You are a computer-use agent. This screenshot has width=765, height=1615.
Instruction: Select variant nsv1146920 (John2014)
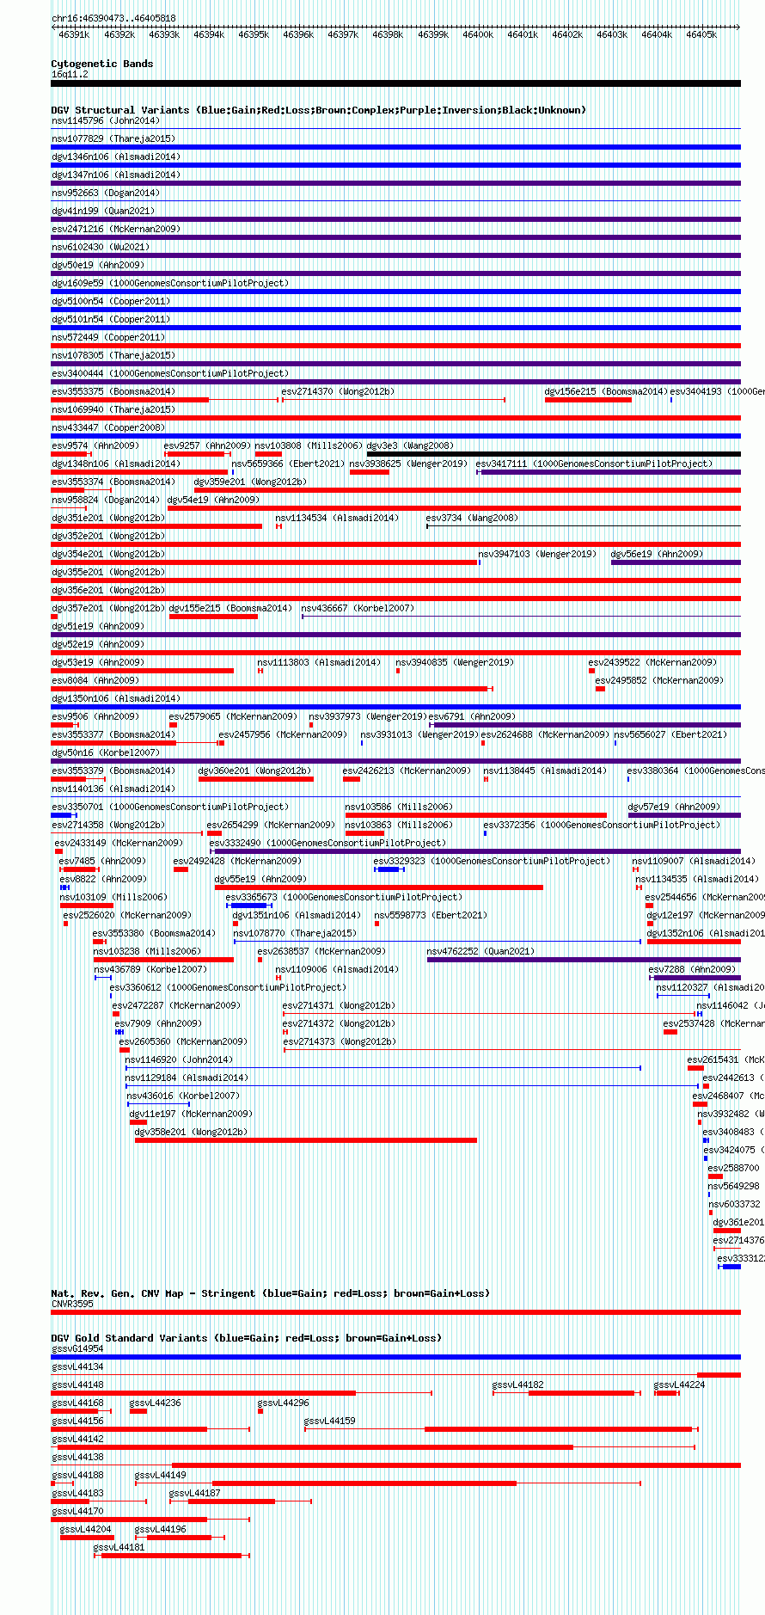(179, 1059)
